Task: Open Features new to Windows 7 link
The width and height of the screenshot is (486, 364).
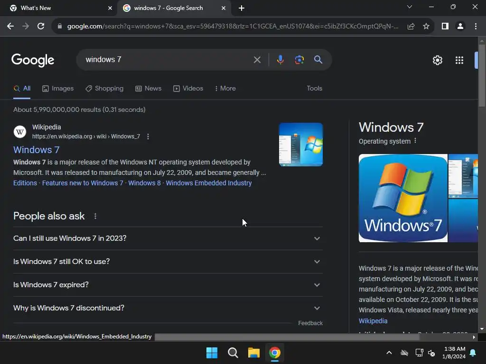Action: 83,183
